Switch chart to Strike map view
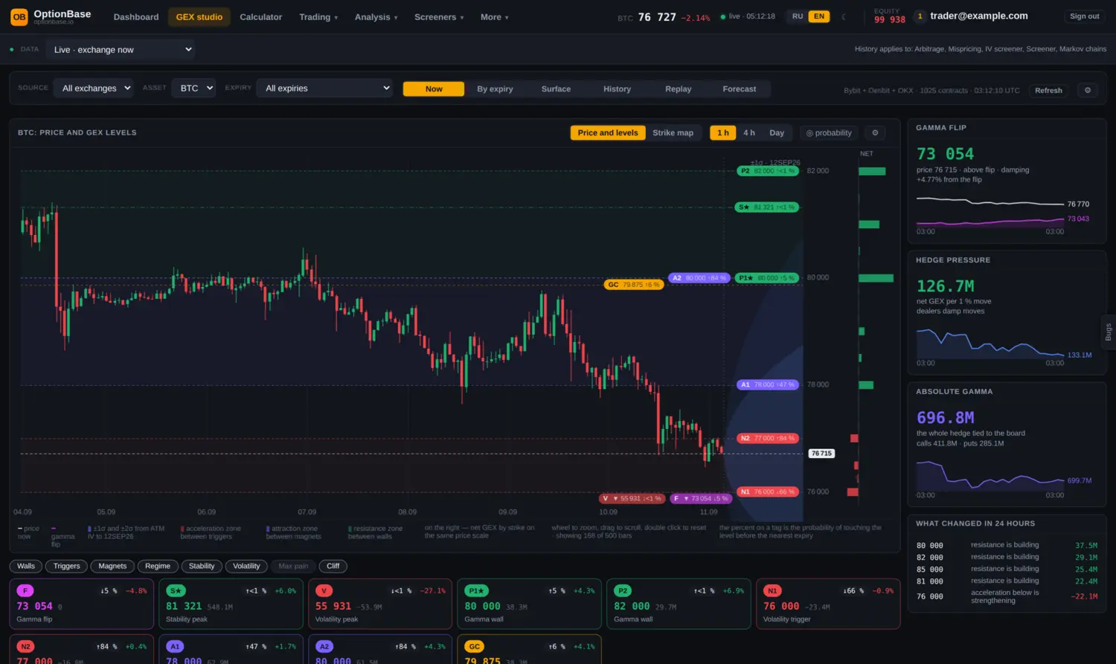Image resolution: width=1116 pixels, height=664 pixels. [x=673, y=133]
